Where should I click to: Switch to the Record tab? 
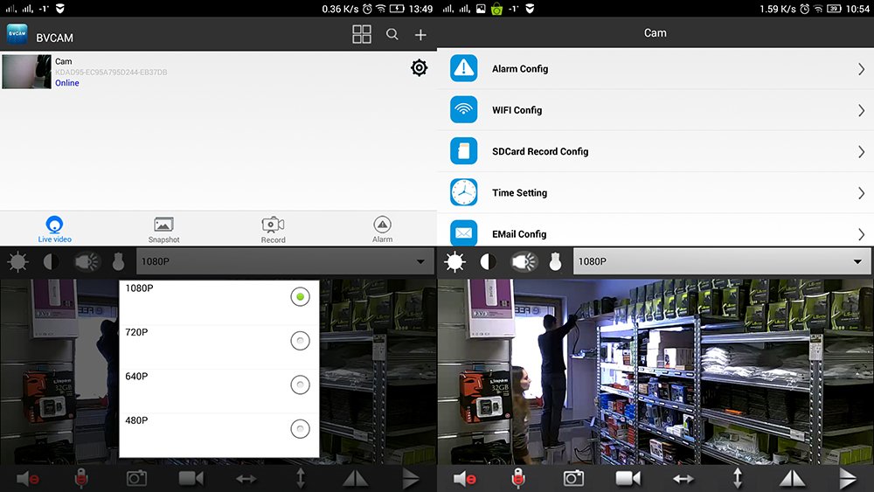click(x=273, y=230)
